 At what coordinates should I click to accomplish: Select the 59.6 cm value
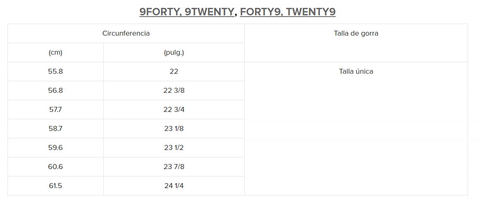[55, 148]
